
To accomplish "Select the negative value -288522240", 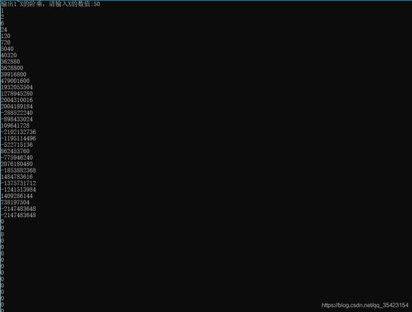I will pos(16,113).
